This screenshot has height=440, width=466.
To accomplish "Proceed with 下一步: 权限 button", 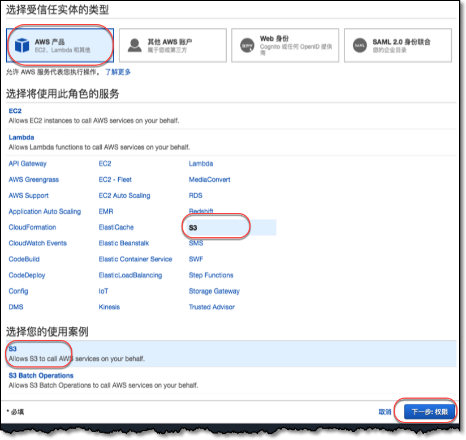I will coord(429,412).
